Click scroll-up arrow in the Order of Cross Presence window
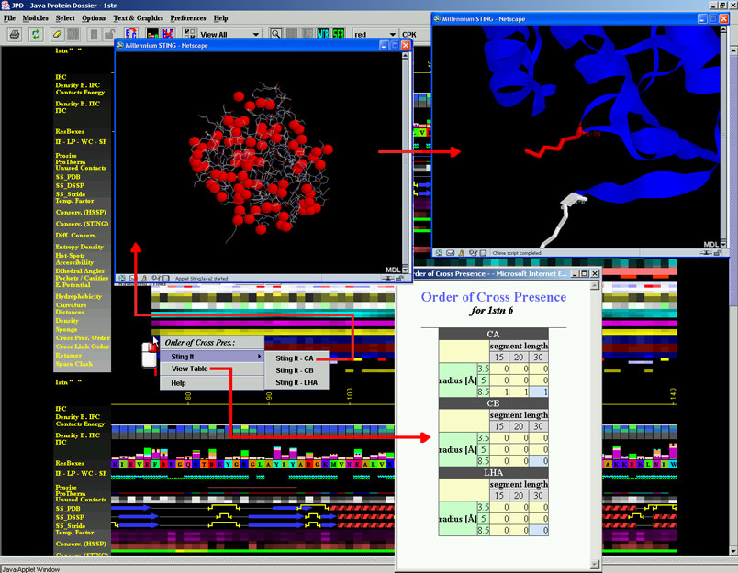 pyautogui.click(x=595, y=285)
